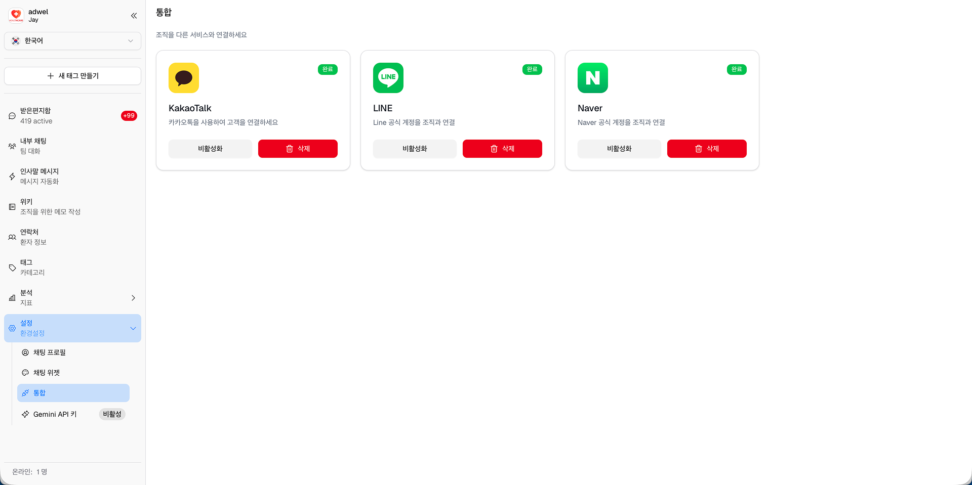Click the +99 unread badge on 받은편지함
Viewport: 972px width, 485px height.
click(129, 116)
